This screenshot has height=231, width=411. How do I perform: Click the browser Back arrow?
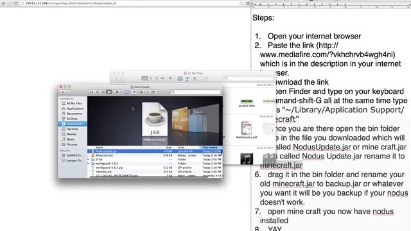click(4, 3)
